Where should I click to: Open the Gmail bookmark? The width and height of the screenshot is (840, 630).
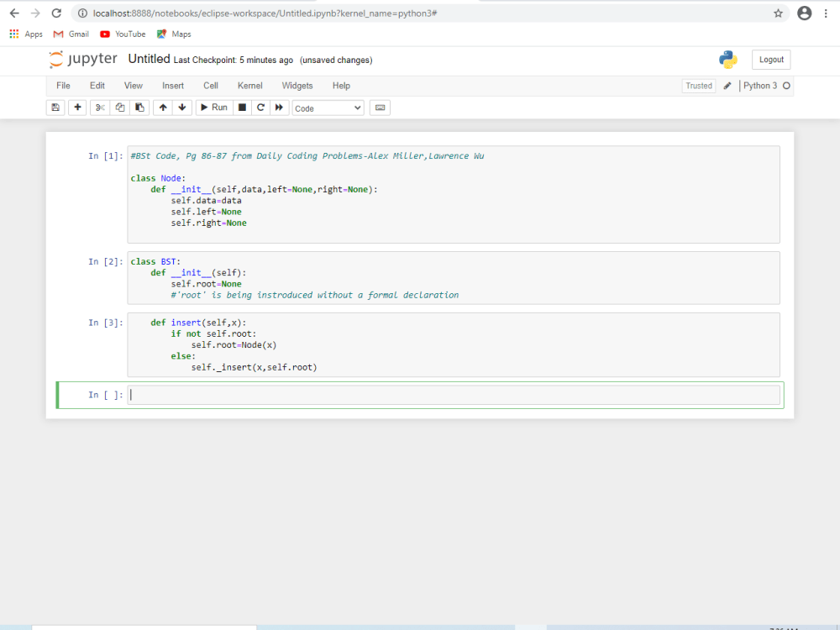pyautogui.click(x=71, y=34)
